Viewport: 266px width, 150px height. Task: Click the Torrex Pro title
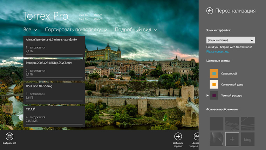pyautogui.click(x=46, y=16)
